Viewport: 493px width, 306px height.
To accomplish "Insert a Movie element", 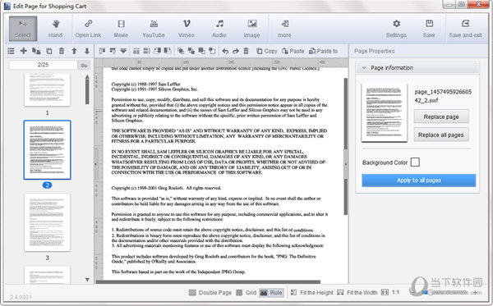I will click(x=121, y=29).
